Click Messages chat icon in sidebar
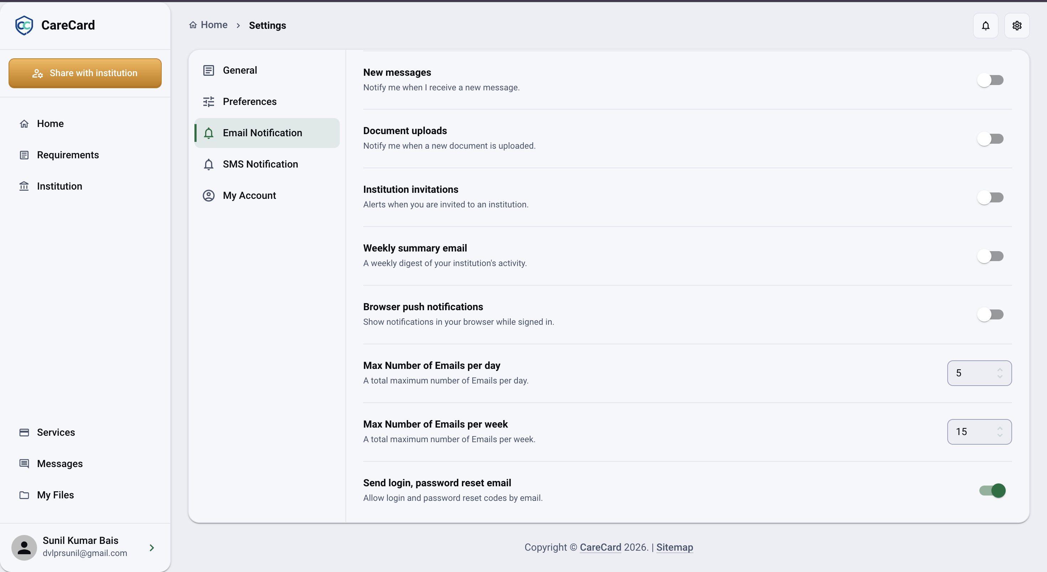This screenshot has width=1047, height=572. click(x=24, y=464)
